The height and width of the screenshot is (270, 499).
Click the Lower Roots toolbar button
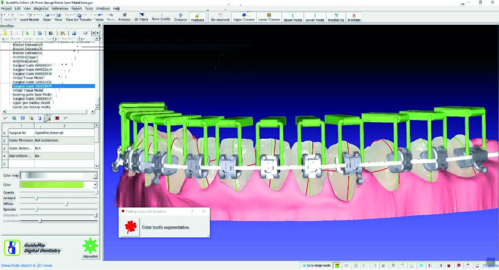315,17
